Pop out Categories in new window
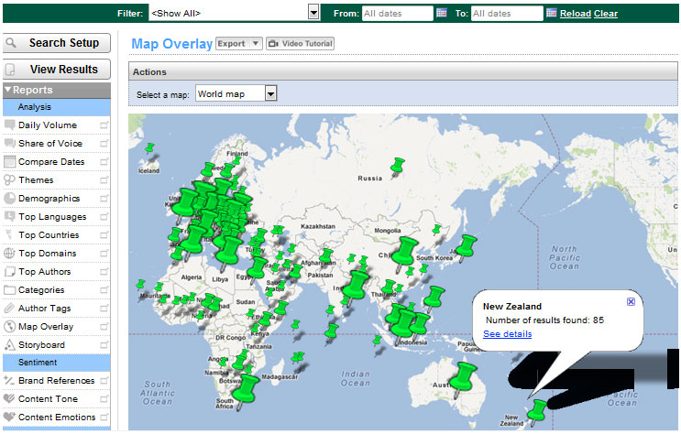The height and width of the screenshot is (434, 681). click(x=104, y=290)
